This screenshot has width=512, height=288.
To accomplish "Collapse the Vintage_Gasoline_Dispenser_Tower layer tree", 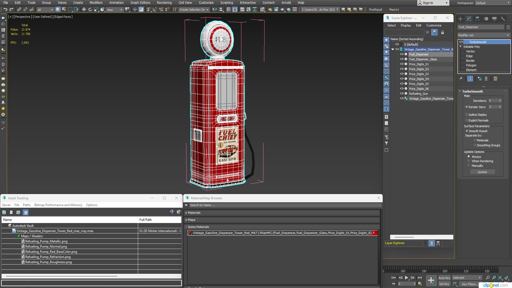I will 393,49.
